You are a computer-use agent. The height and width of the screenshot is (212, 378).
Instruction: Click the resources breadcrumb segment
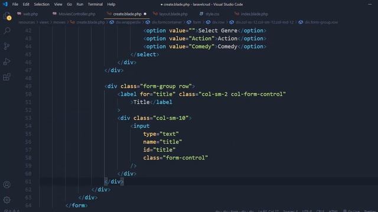click(27, 22)
